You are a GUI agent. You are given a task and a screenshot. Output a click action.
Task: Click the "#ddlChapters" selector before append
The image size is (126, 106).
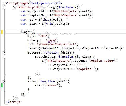58,61
